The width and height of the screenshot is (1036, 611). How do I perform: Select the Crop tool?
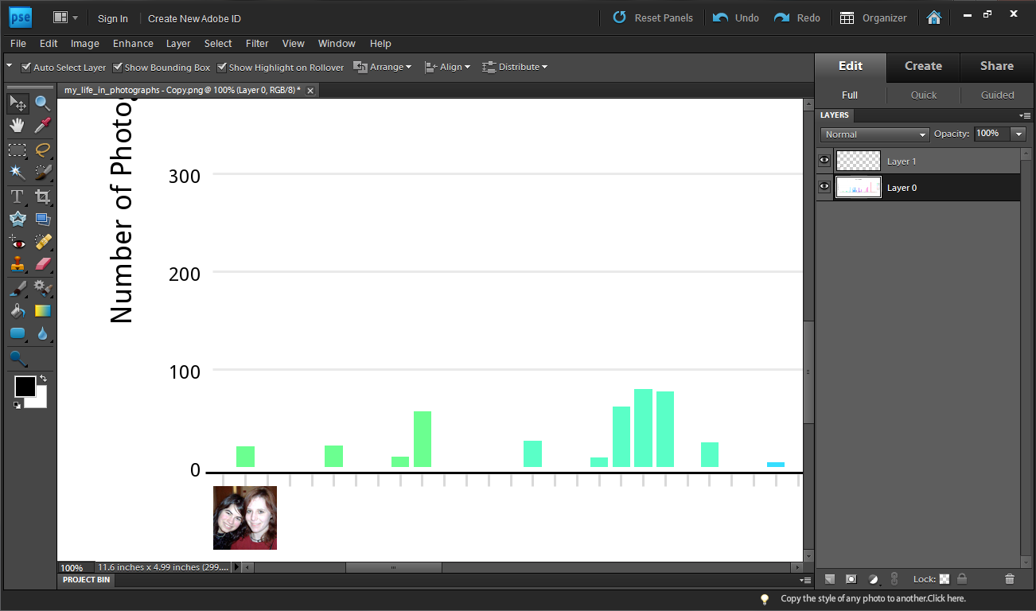click(42, 197)
